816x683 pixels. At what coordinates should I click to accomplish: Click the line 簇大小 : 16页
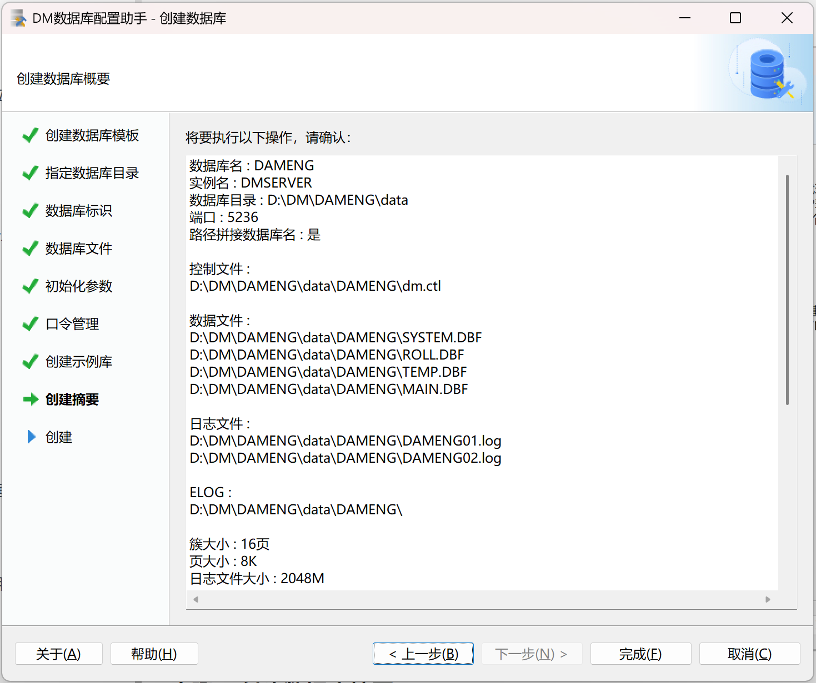(x=229, y=544)
